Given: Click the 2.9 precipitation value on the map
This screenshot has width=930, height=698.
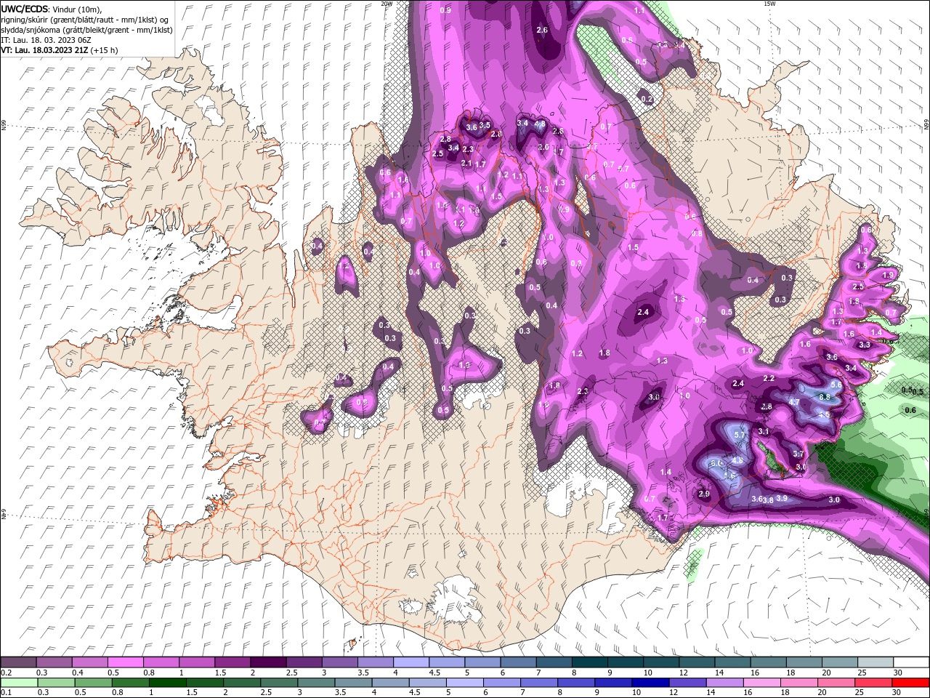Looking at the screenshot, I should (x=704, y=494).
